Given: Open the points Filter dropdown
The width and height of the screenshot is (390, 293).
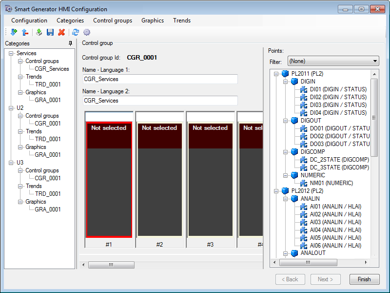Looking at the screenshot, I should [x=333, y=61].
